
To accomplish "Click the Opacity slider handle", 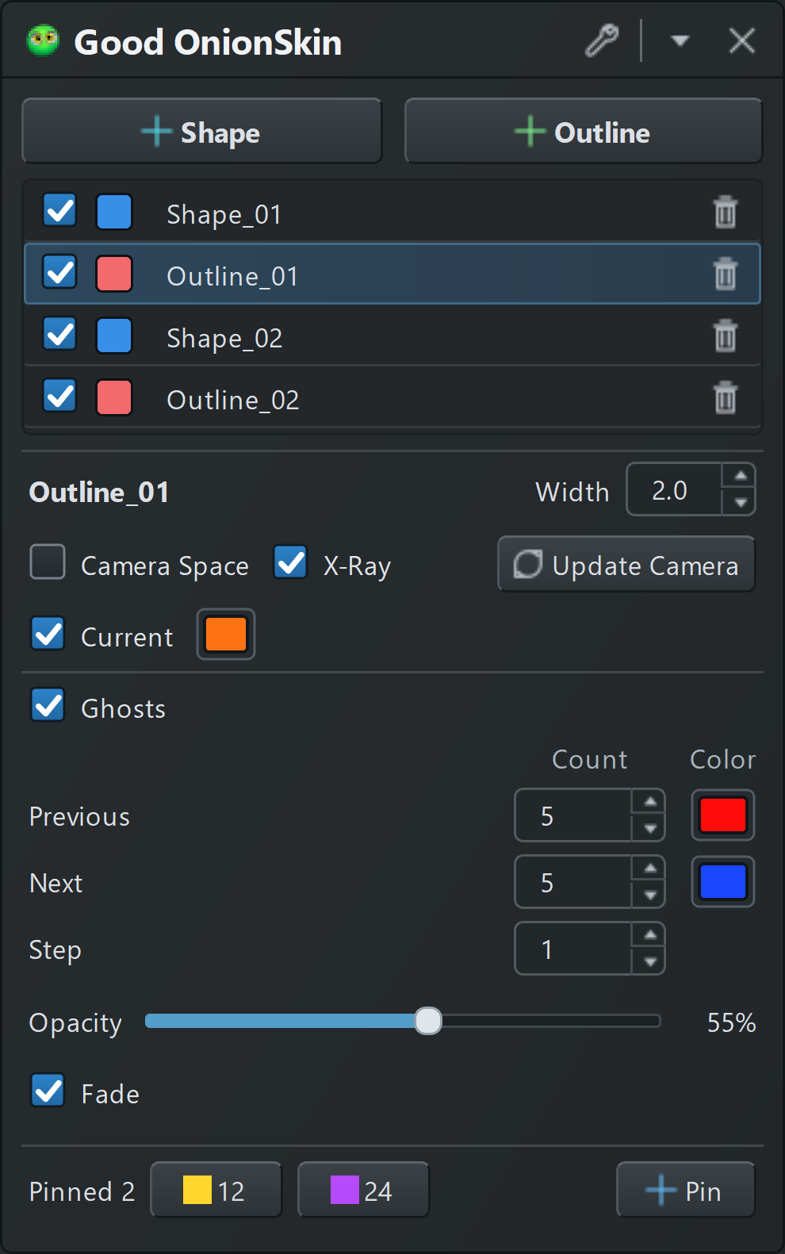I will (428, 1021).
